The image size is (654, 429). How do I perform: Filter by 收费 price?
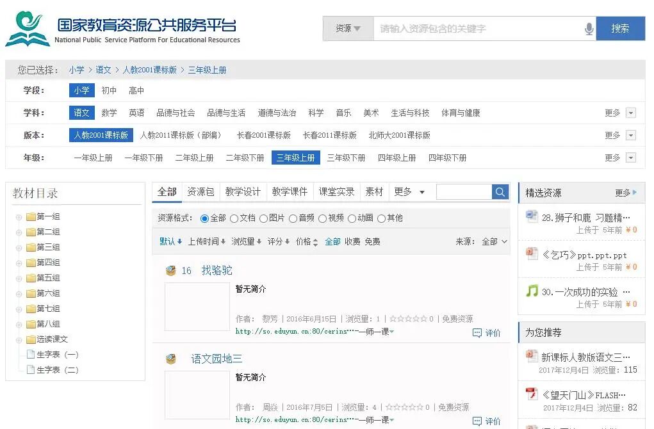pyautogui.click(x=352, y=241)
